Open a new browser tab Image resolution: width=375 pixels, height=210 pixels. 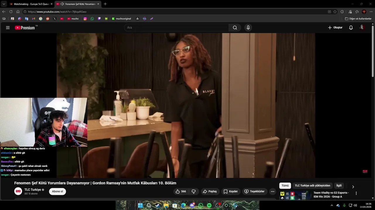pos(105,4)
